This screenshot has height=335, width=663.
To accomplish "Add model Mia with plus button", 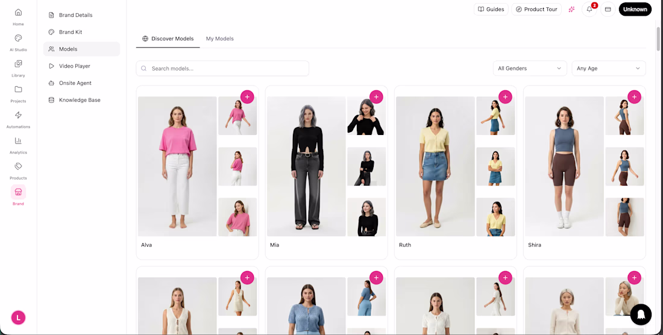I will 376,97.
